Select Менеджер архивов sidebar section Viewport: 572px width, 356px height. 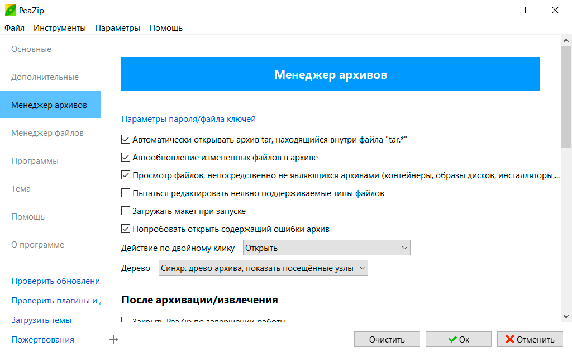coord(49,105)
